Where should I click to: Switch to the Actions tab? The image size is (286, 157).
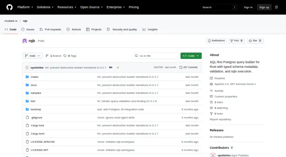[x=74, y=29]
